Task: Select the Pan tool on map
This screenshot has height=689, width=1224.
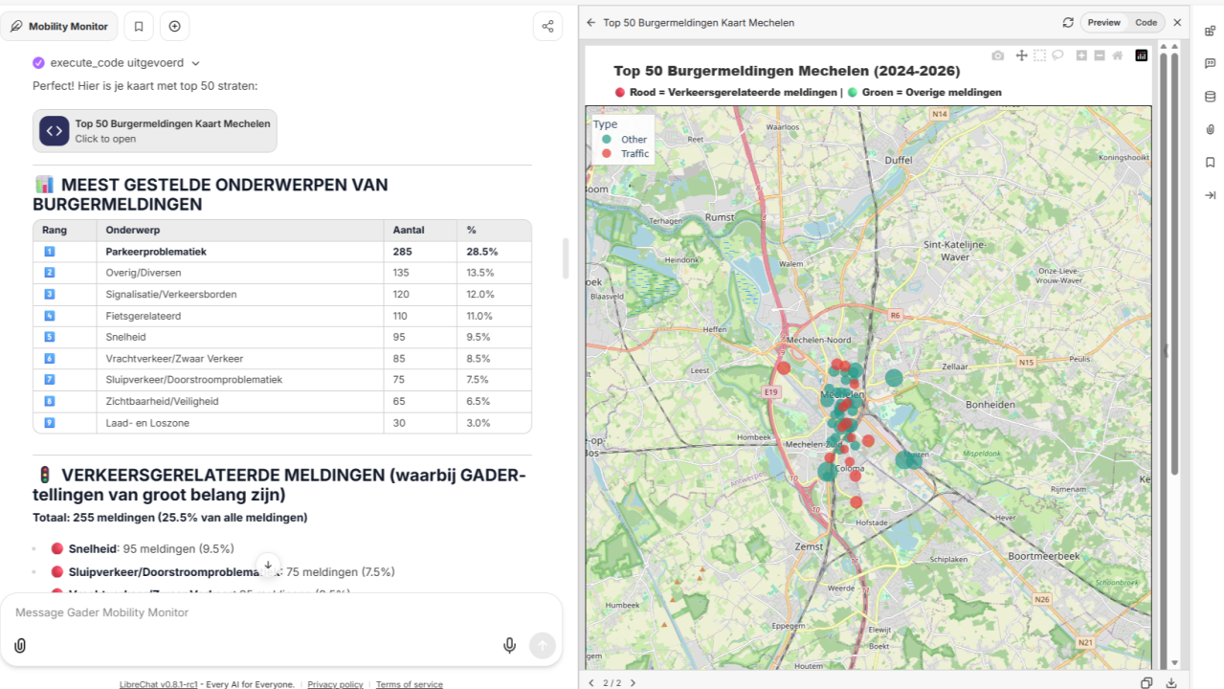Action: [x=1021, y=56]
